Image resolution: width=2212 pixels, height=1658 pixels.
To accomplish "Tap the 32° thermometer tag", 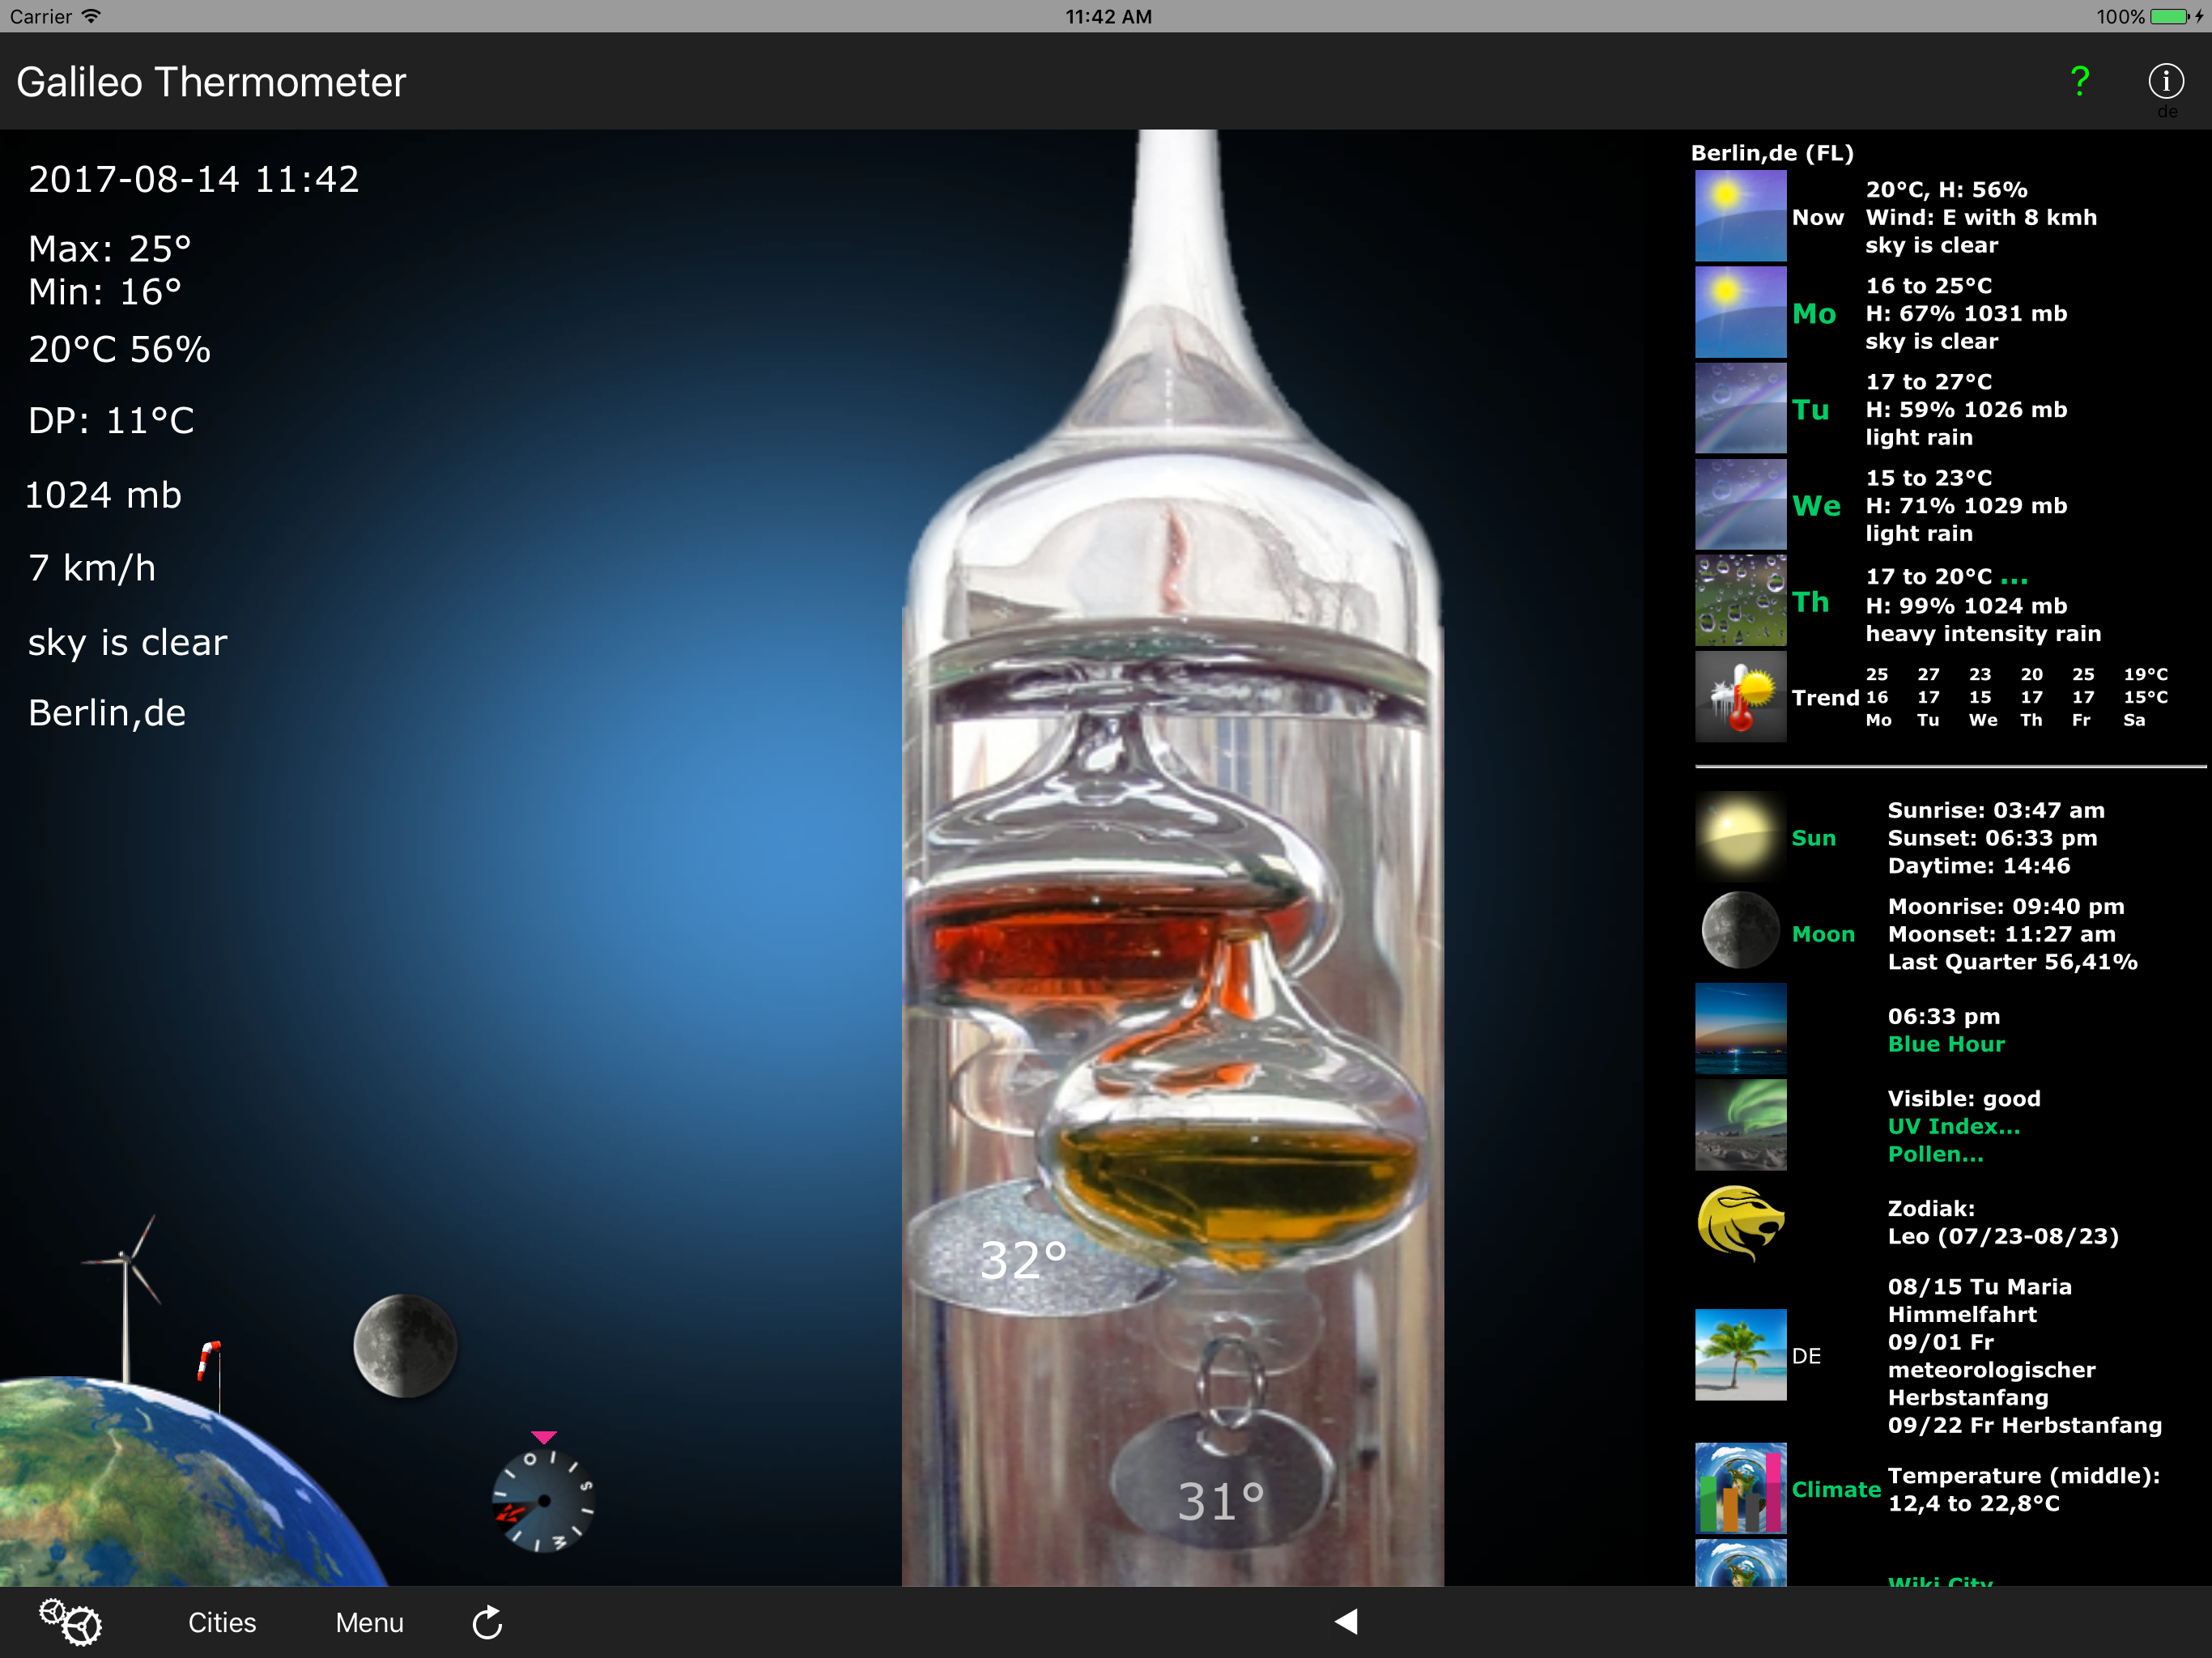I will (1023, 1260).
